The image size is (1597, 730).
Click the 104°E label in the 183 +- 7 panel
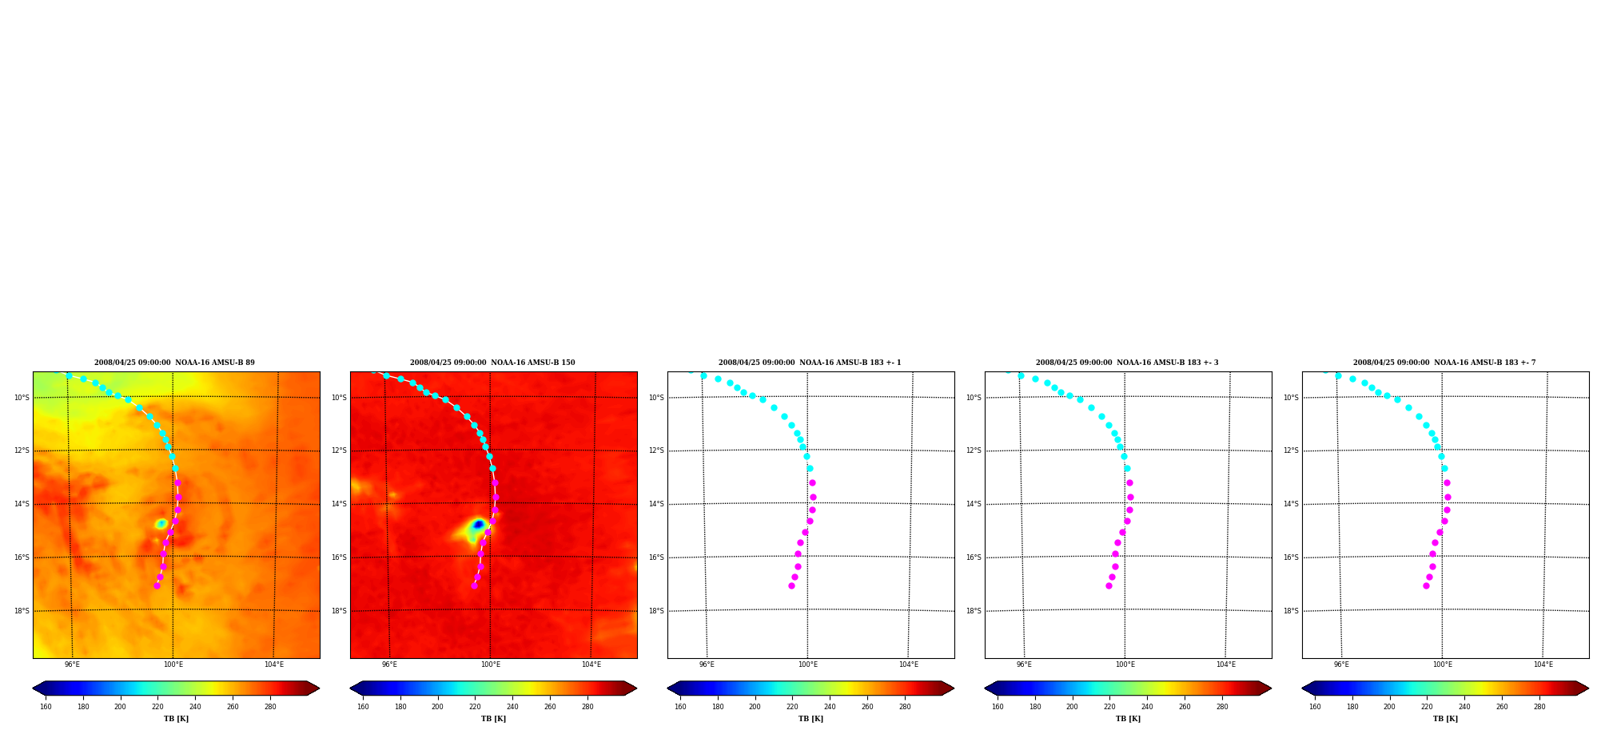point(1543,665)
